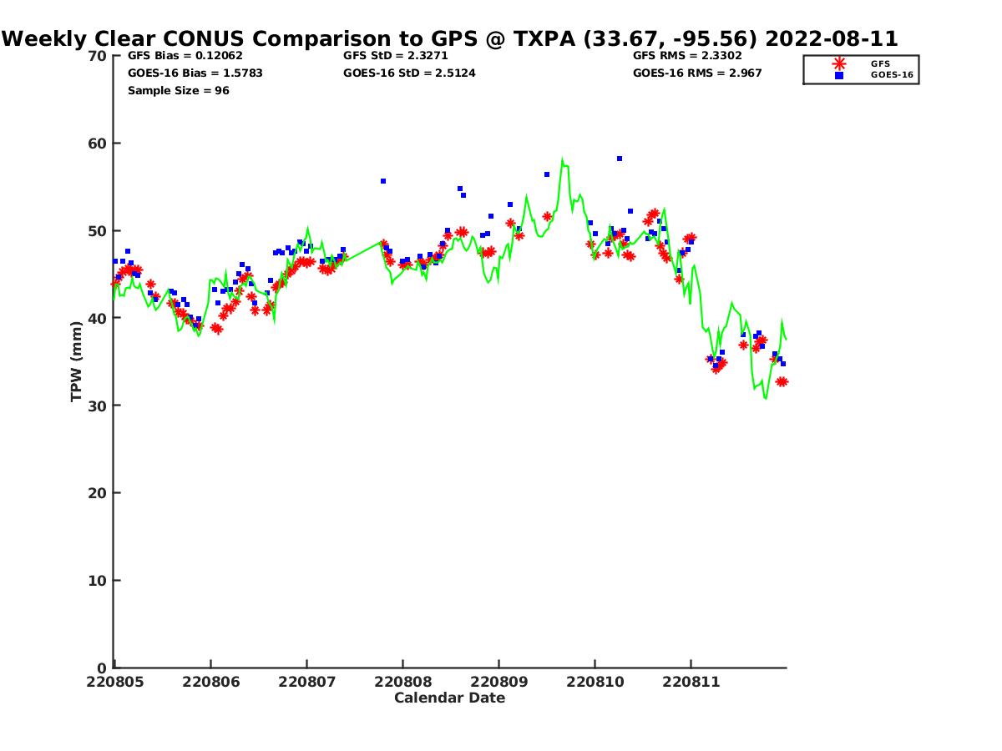Click the 10 y-axis tick label
Screen dimensions: 1002x751
click(98, 581)
